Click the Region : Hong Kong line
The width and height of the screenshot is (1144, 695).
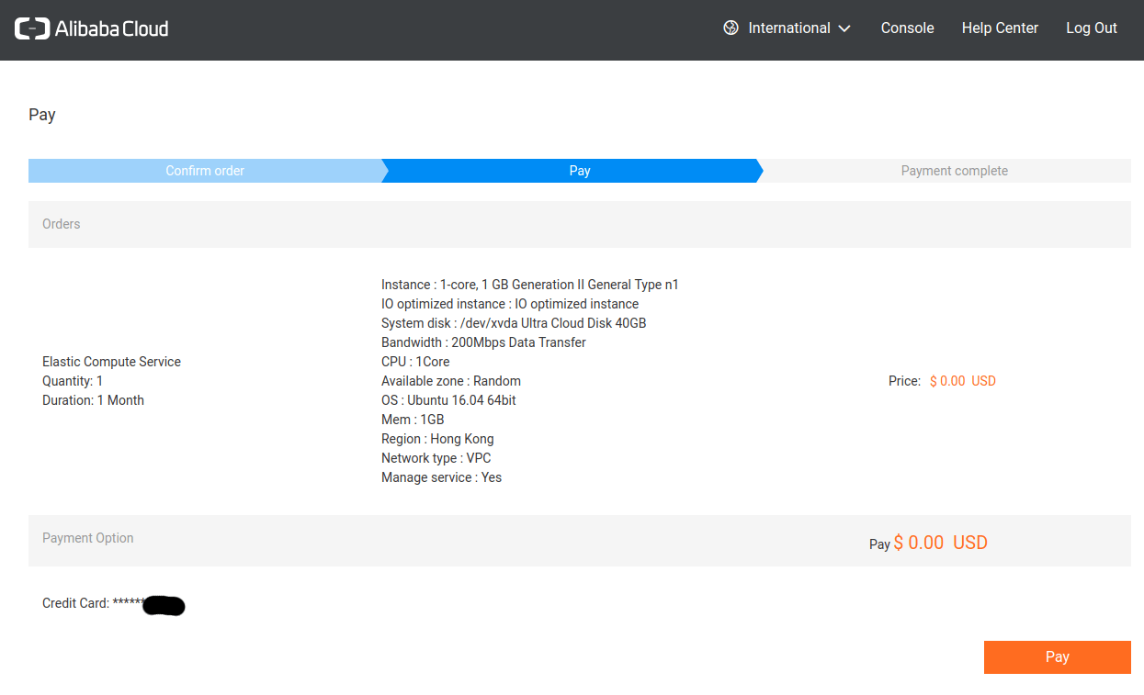(x=437, y=439)
